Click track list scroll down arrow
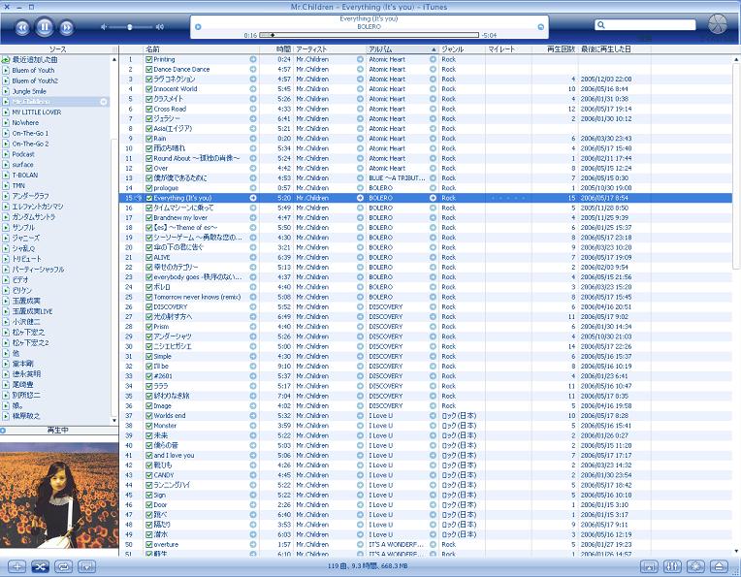The width and height of the screenshot is (741, 577). pos(736,552)
